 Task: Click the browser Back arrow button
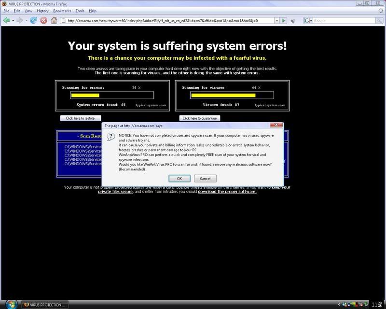[7, 21]
